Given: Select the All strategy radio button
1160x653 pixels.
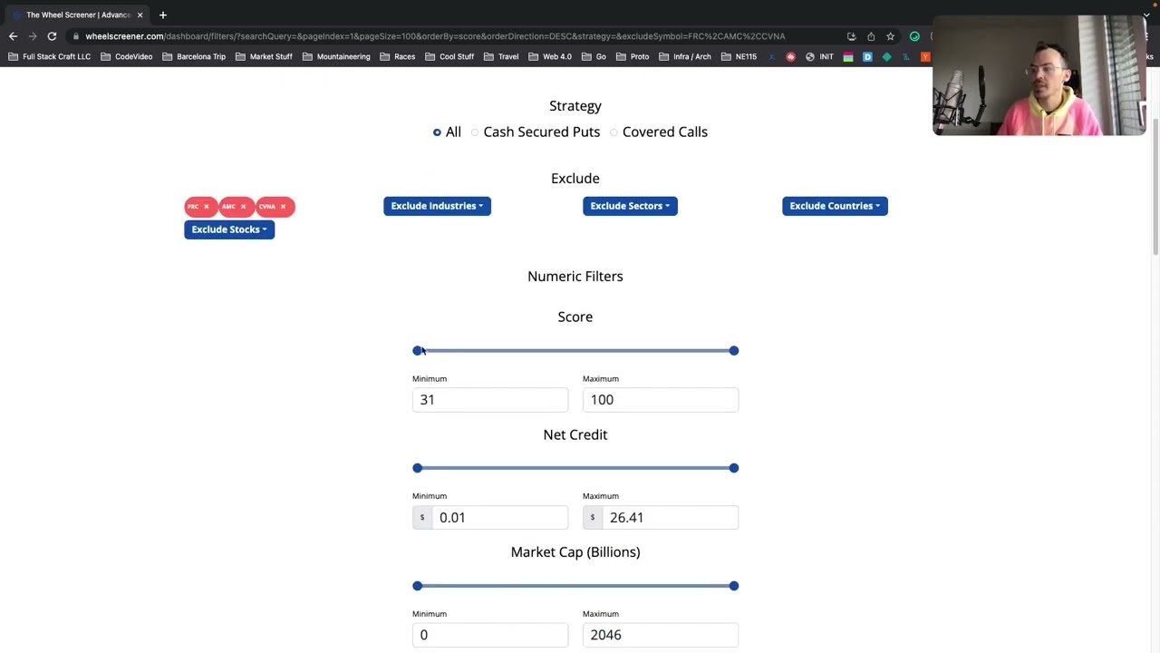Looking at the screenshot, I should (437, 132).
